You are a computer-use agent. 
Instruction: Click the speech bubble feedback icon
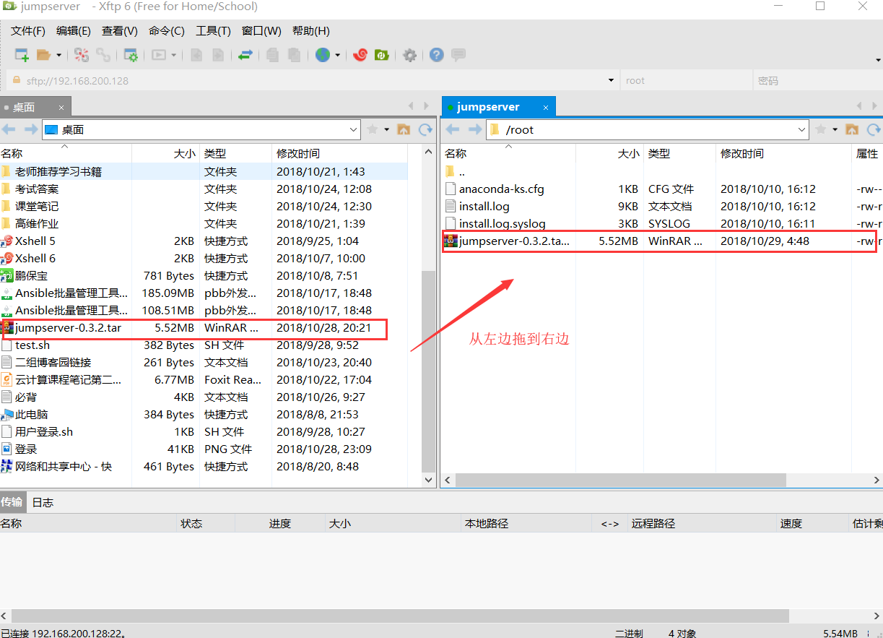458,55
